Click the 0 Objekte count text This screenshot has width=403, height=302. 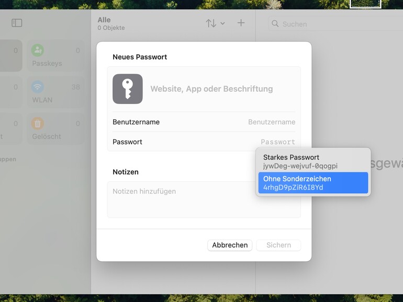coord(111,28)
